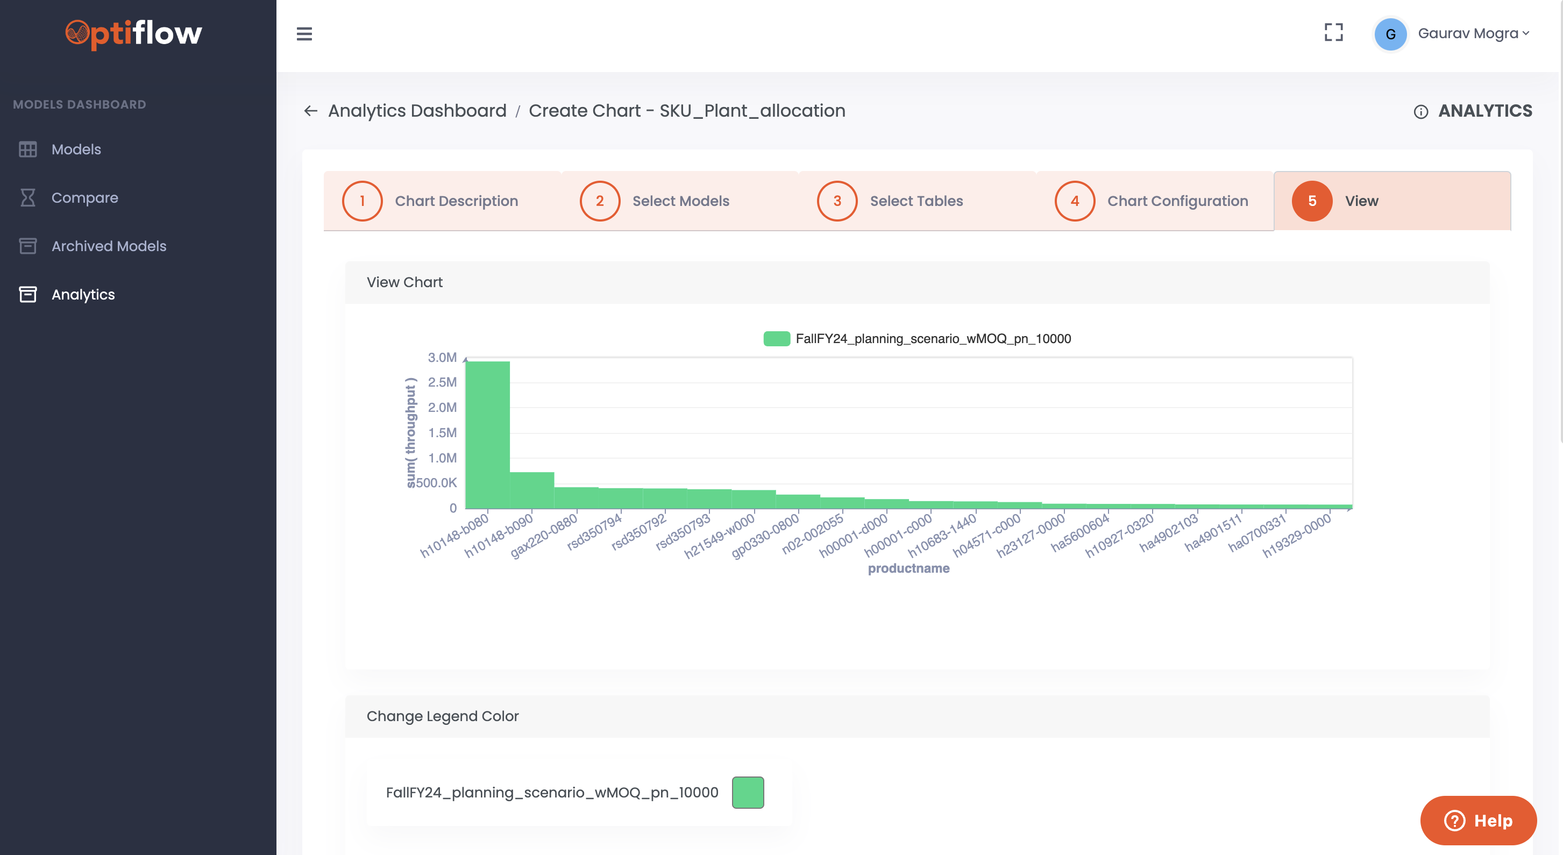Click the Archived Models box icon
The height and width of the screenshot is (855, 1563).
click(27, 246)
